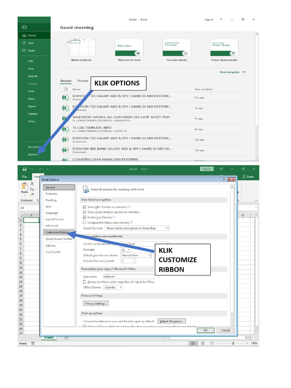Open the ScreenTip style dropdown
Viewport: 291px width, 388px height.
coord(137,228)
